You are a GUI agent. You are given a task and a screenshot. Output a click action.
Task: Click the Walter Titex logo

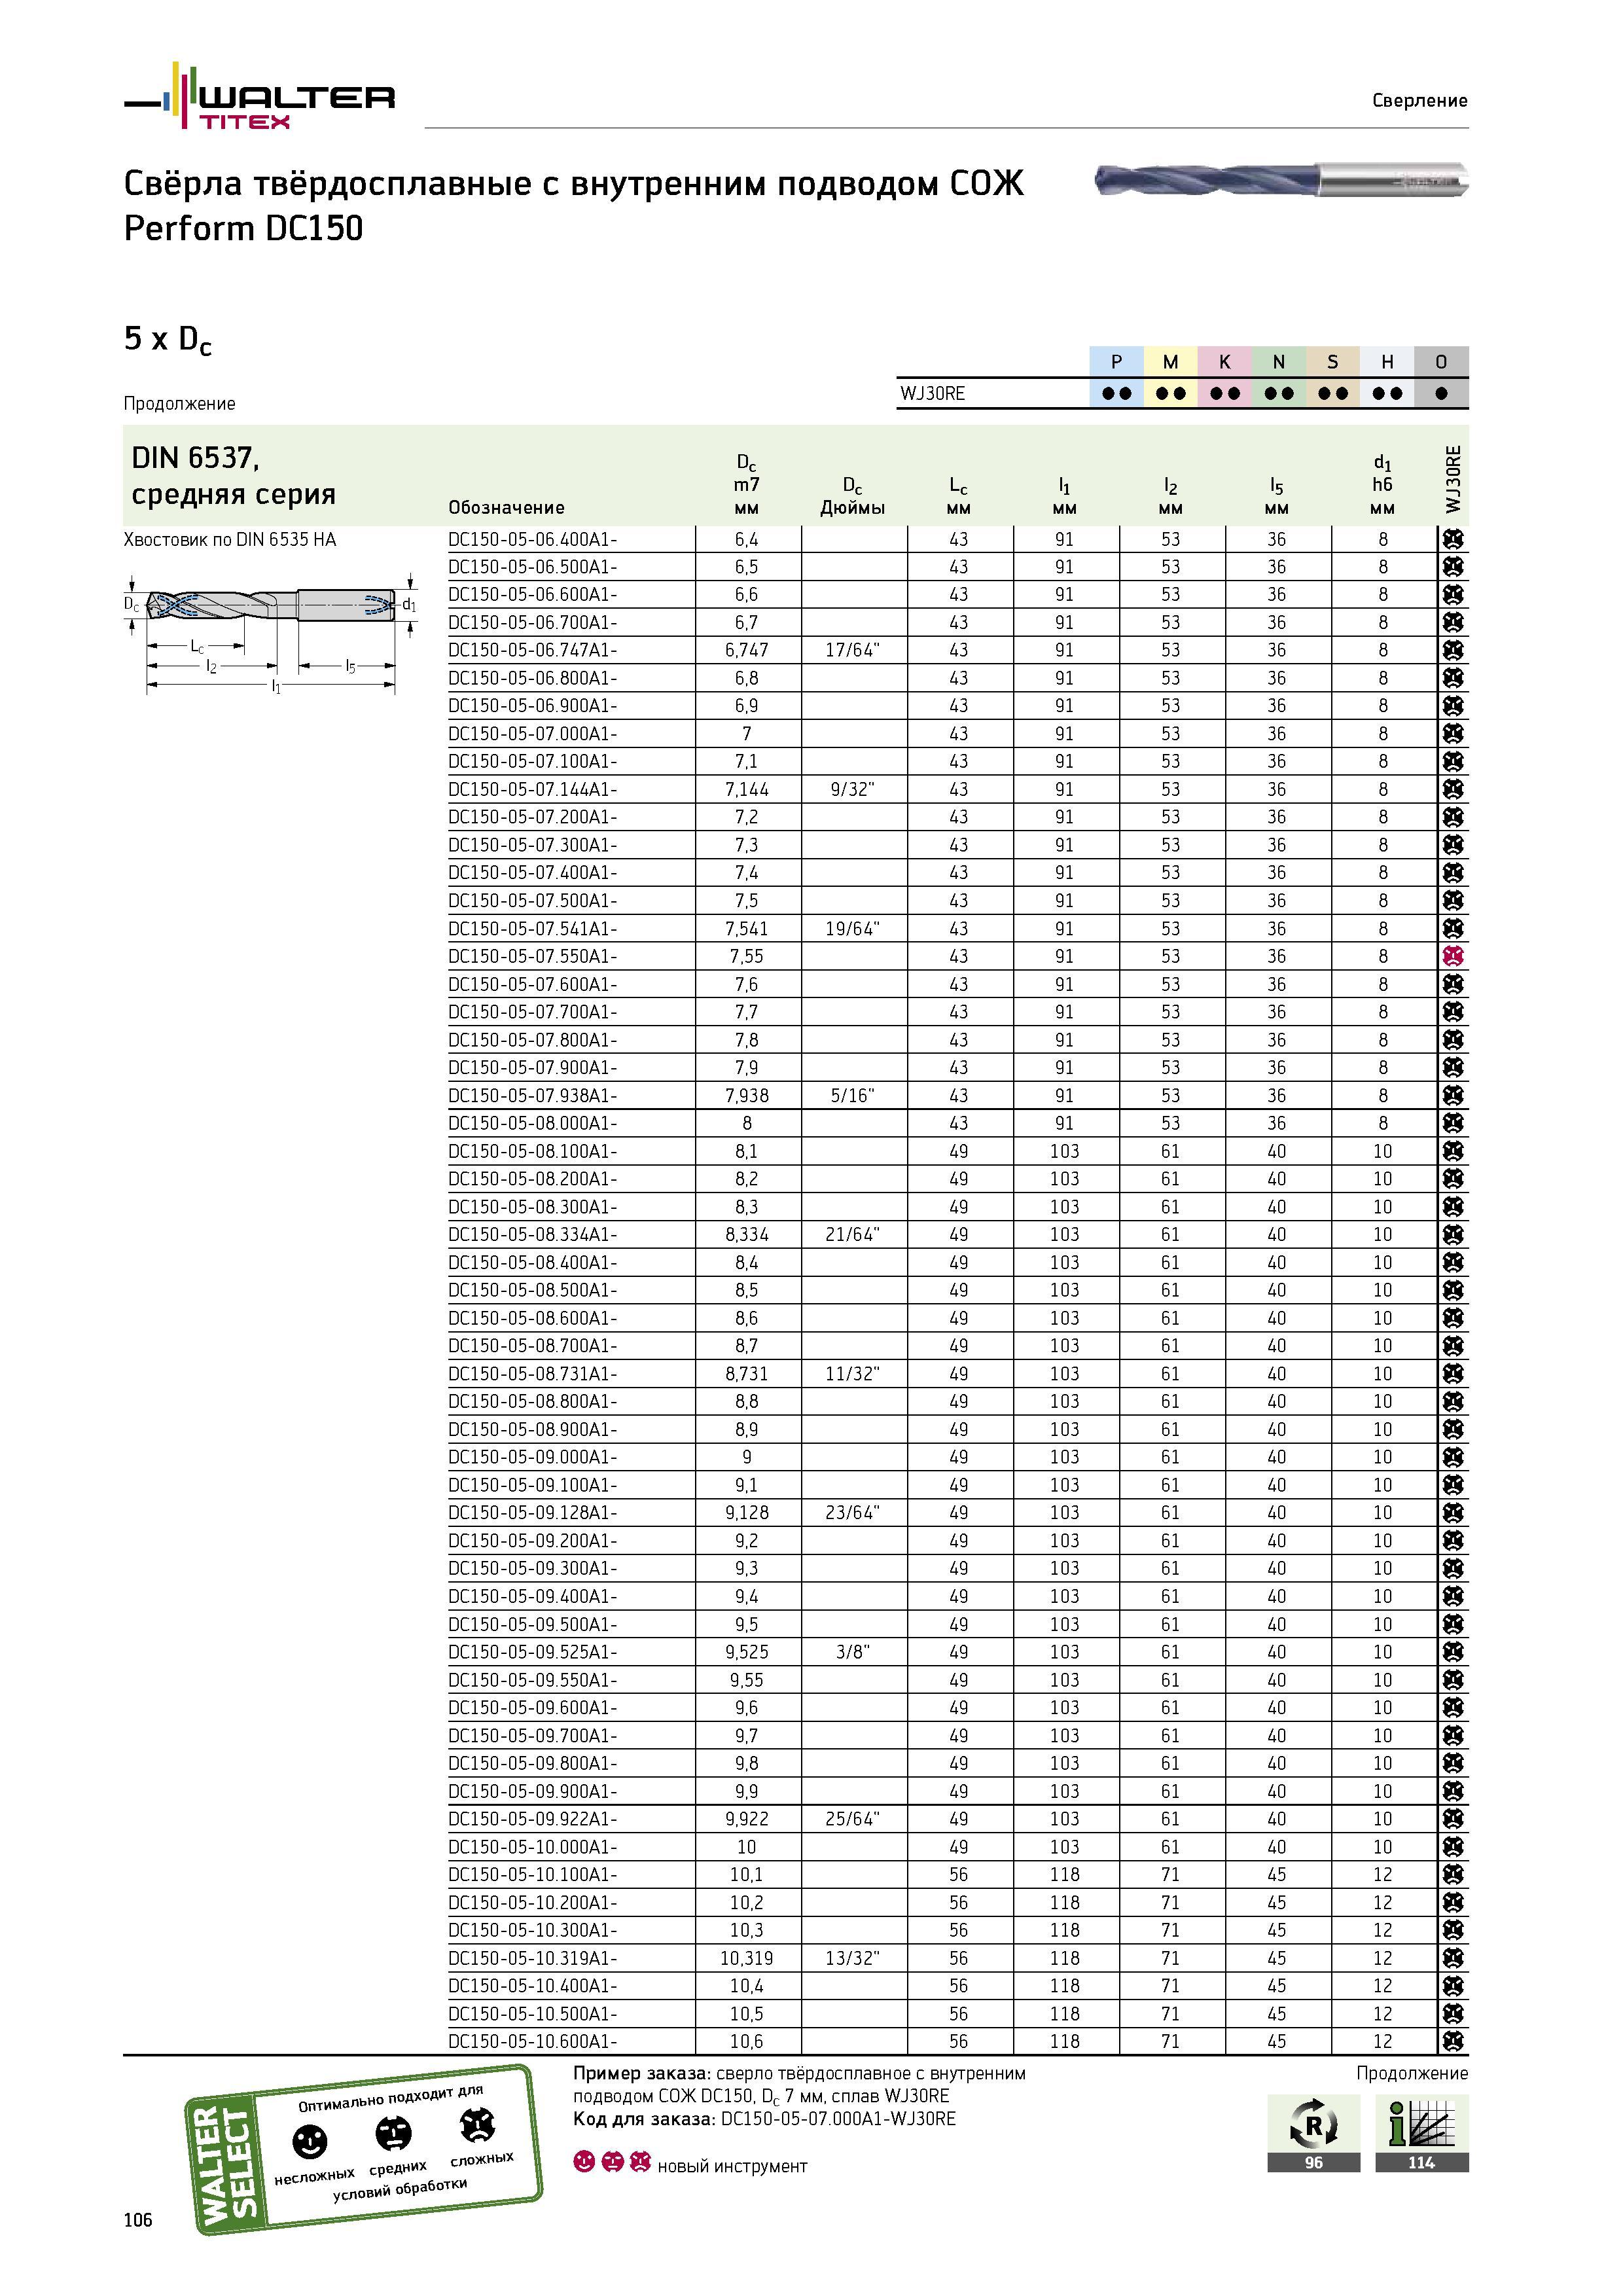pyautogui.click(x=259, y=96)
